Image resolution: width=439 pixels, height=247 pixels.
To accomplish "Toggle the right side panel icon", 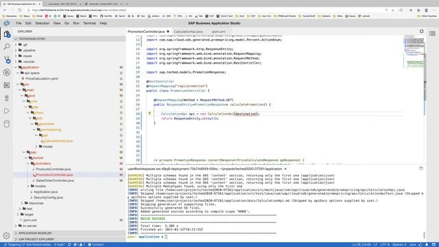I will point(432,34).
